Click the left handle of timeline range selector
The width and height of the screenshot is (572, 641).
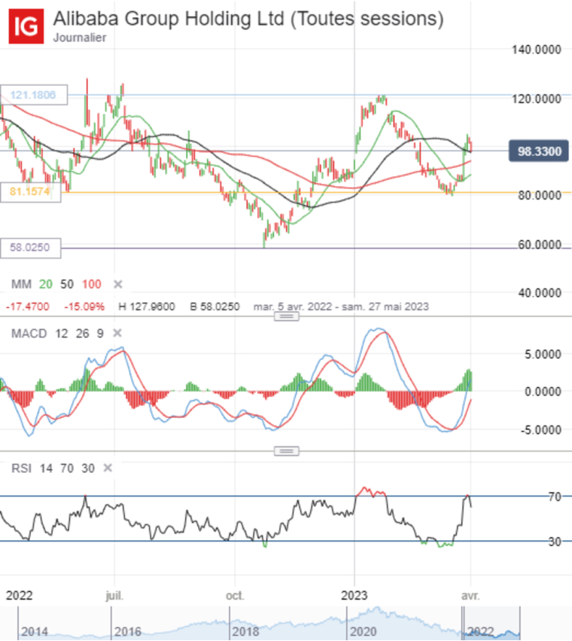point(464,623)
